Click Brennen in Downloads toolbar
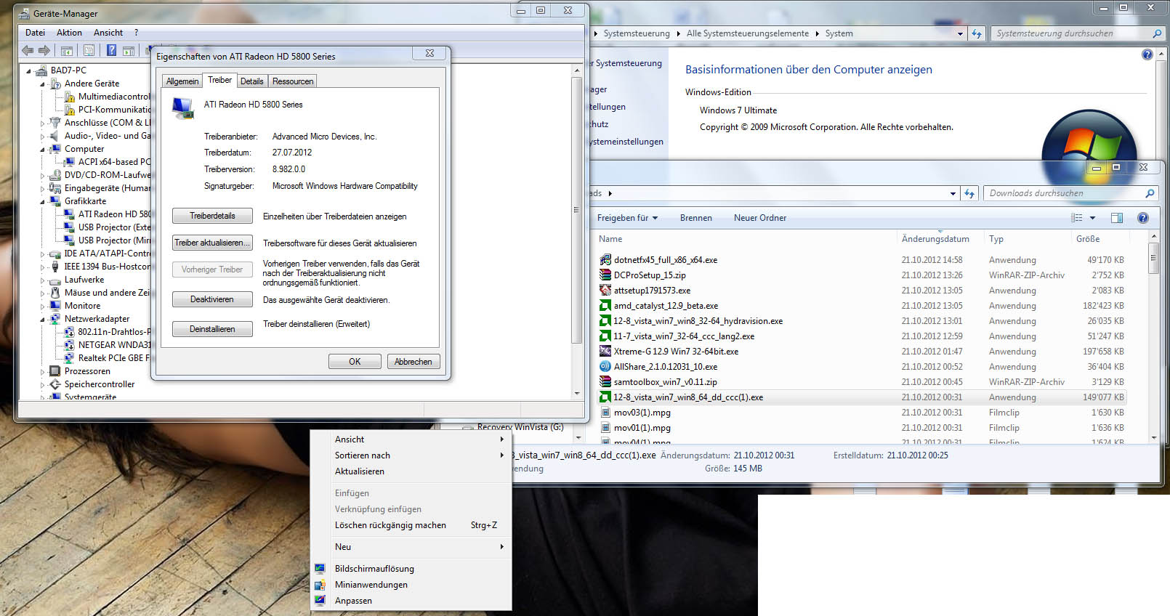 [696, 218]
